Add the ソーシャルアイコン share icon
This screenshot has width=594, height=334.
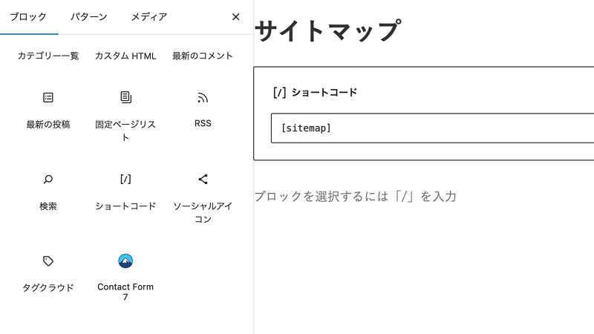(x=203, y=179)
